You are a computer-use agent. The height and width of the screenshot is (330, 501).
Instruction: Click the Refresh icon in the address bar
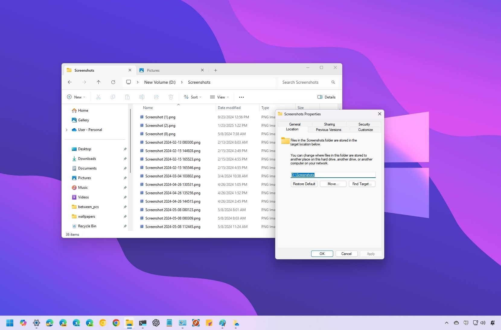pos(113,82)
